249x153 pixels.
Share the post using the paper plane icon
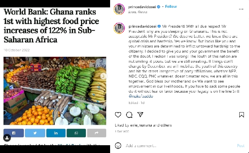[140, 114]
